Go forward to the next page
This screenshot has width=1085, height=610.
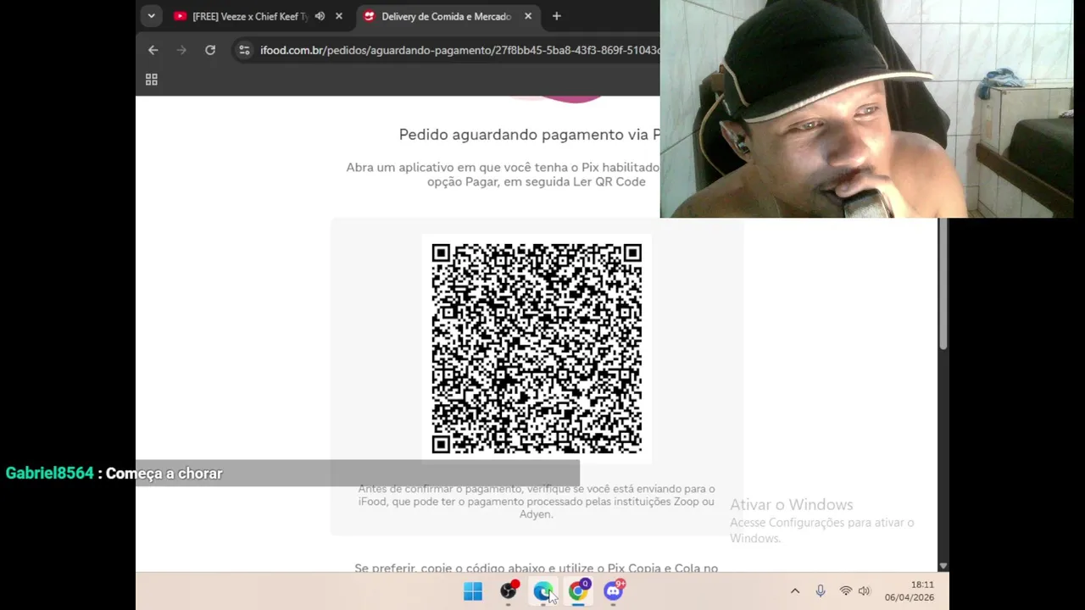click(181, 50)
